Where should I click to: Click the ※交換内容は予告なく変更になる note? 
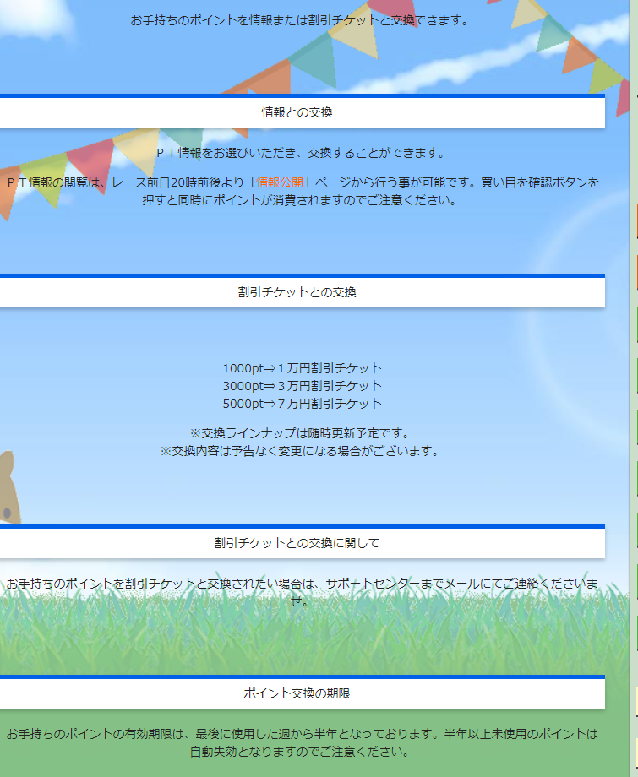click(300, 451)
